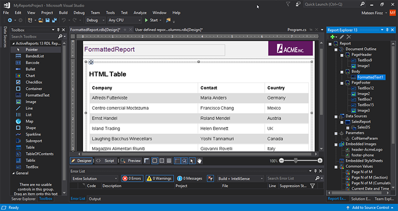The height and width of the screenshot is (211, 398).
Task: Open the Any CPU platform dropdown
Action: [124, 20]
